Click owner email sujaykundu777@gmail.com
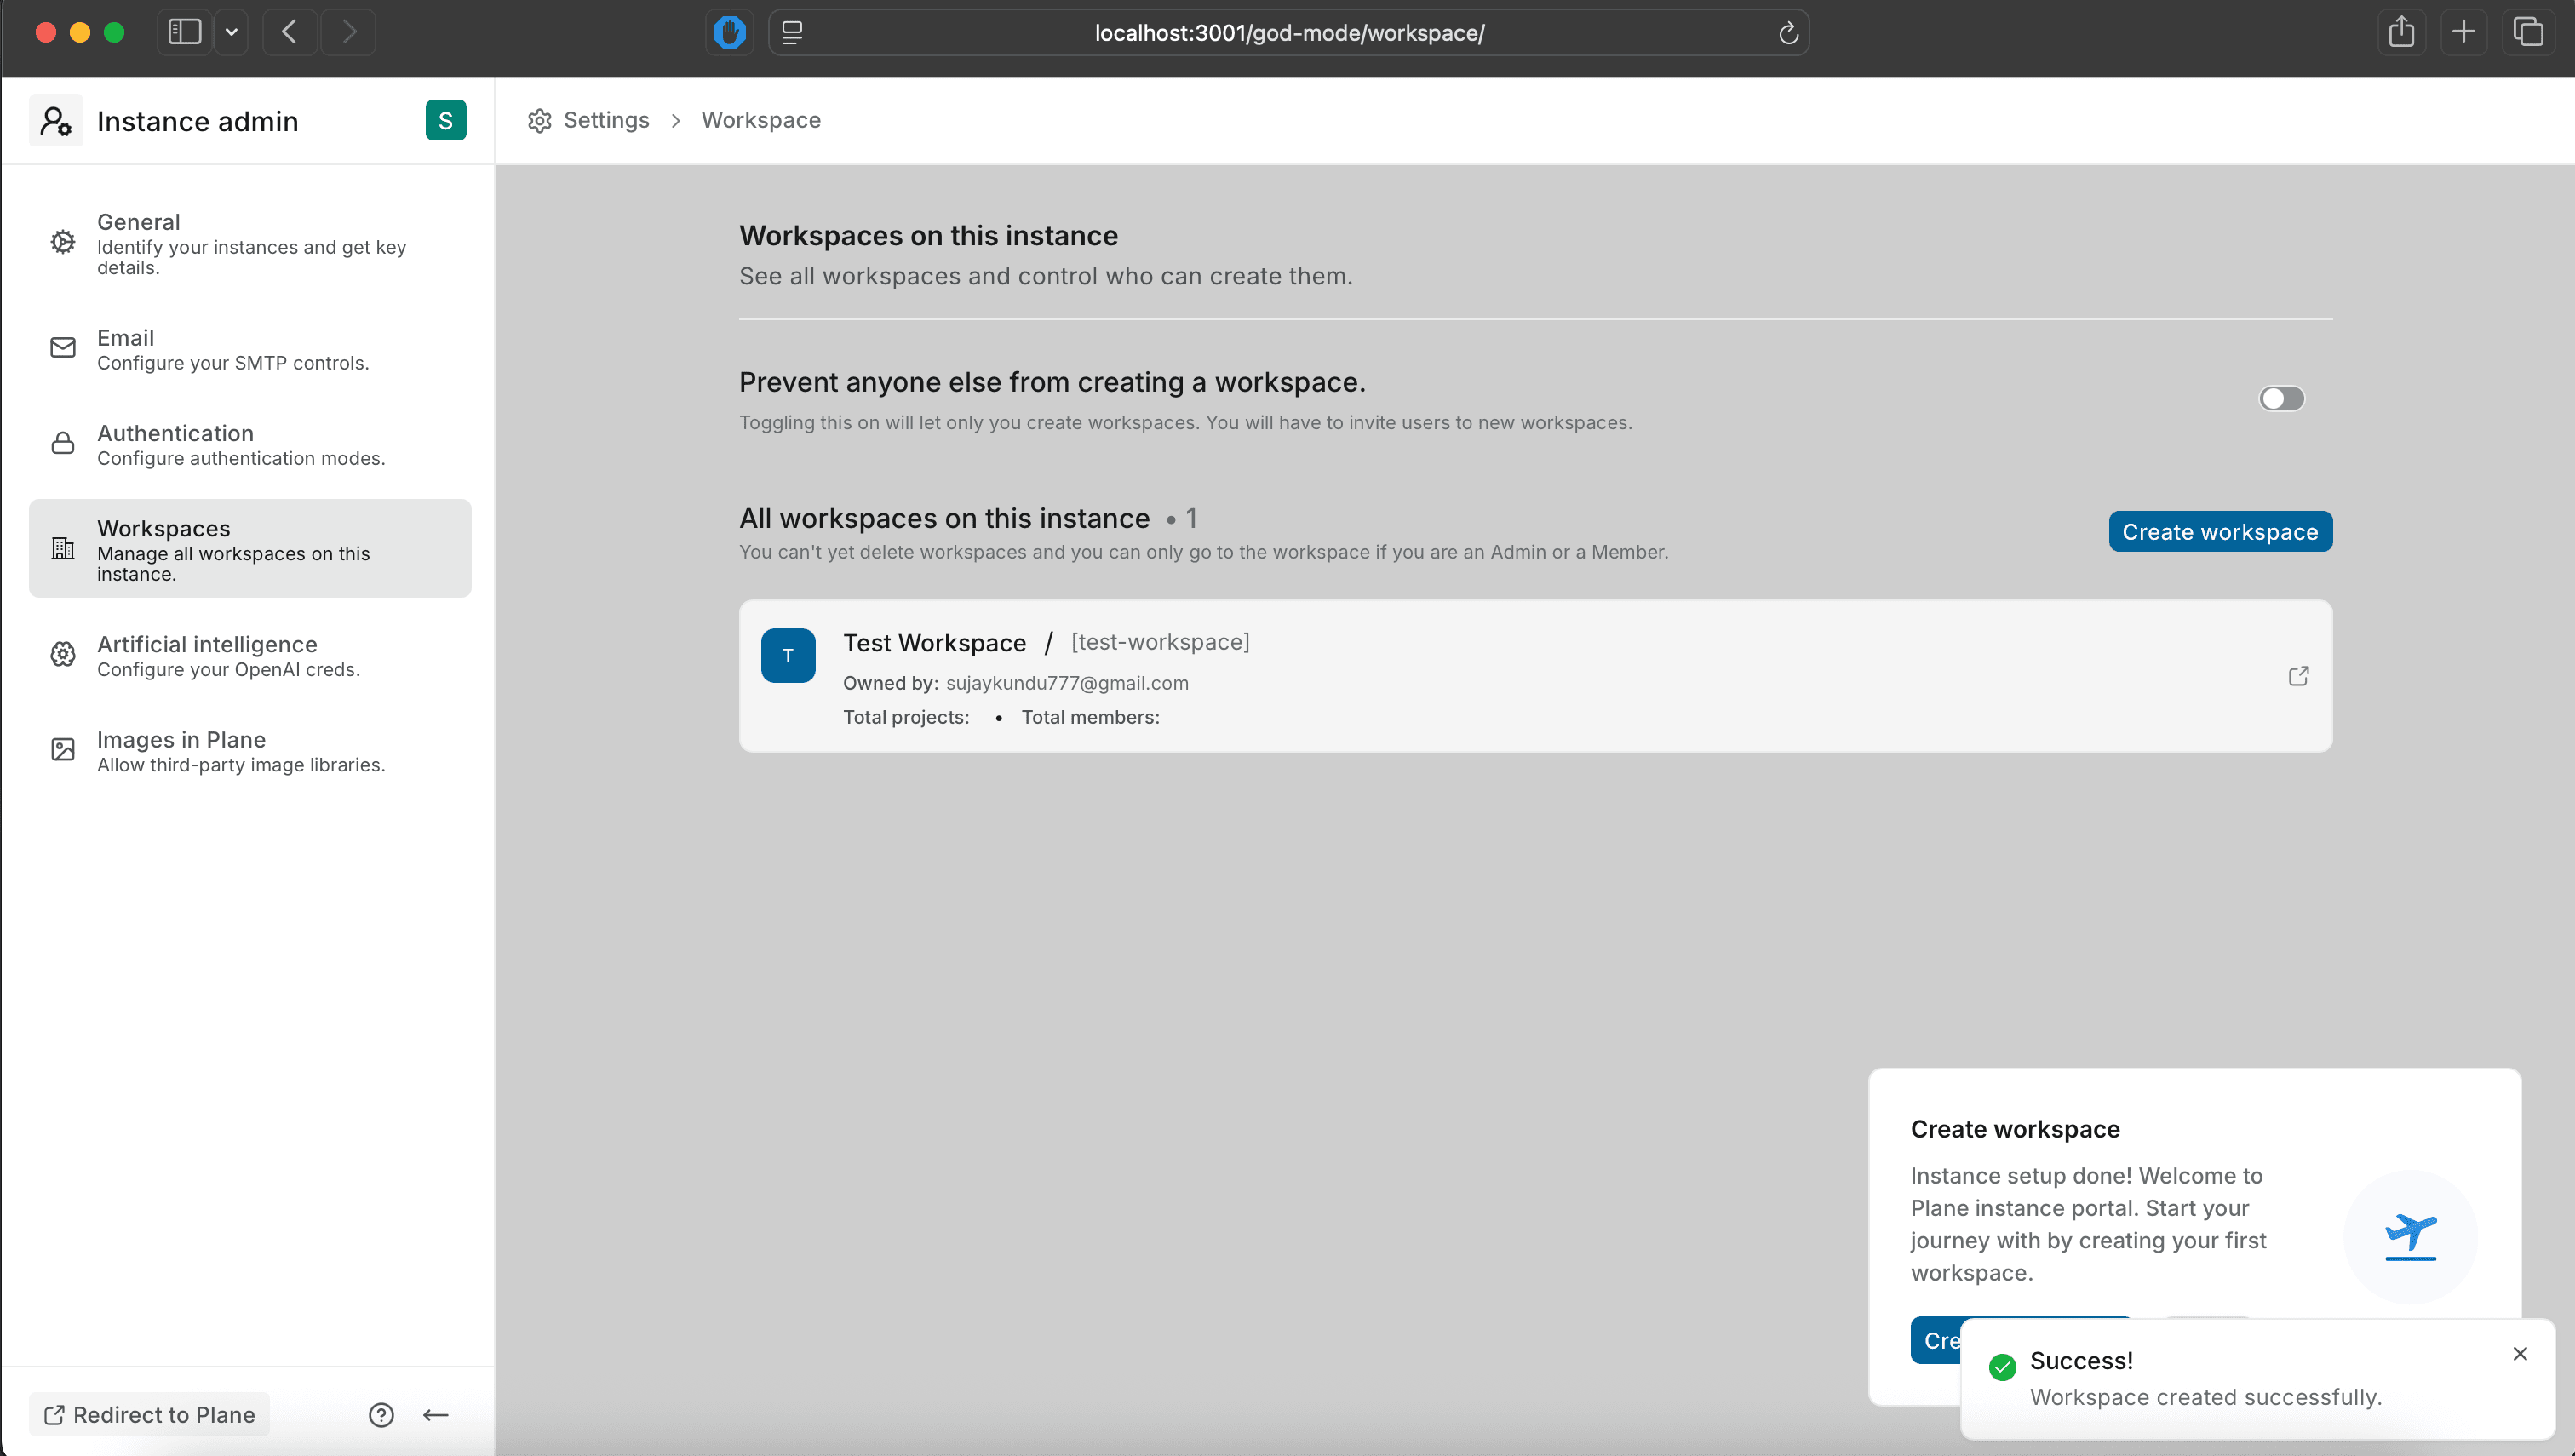 [1067, 683]
